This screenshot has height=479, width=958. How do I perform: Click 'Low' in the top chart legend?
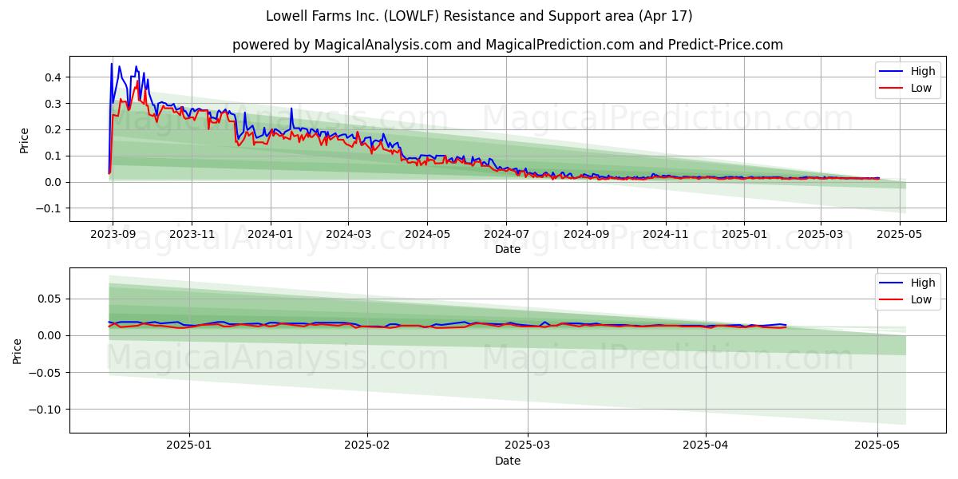click(921, 88)
